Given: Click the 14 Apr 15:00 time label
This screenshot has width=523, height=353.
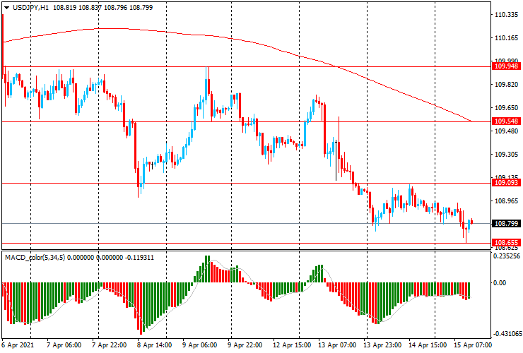Looking at the screenshot, I should 428,345.
